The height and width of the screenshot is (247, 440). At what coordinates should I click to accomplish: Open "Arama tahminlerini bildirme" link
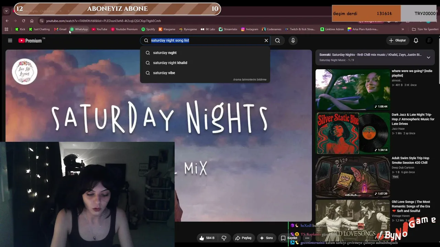pyautogui.click(x=250, y=80)
